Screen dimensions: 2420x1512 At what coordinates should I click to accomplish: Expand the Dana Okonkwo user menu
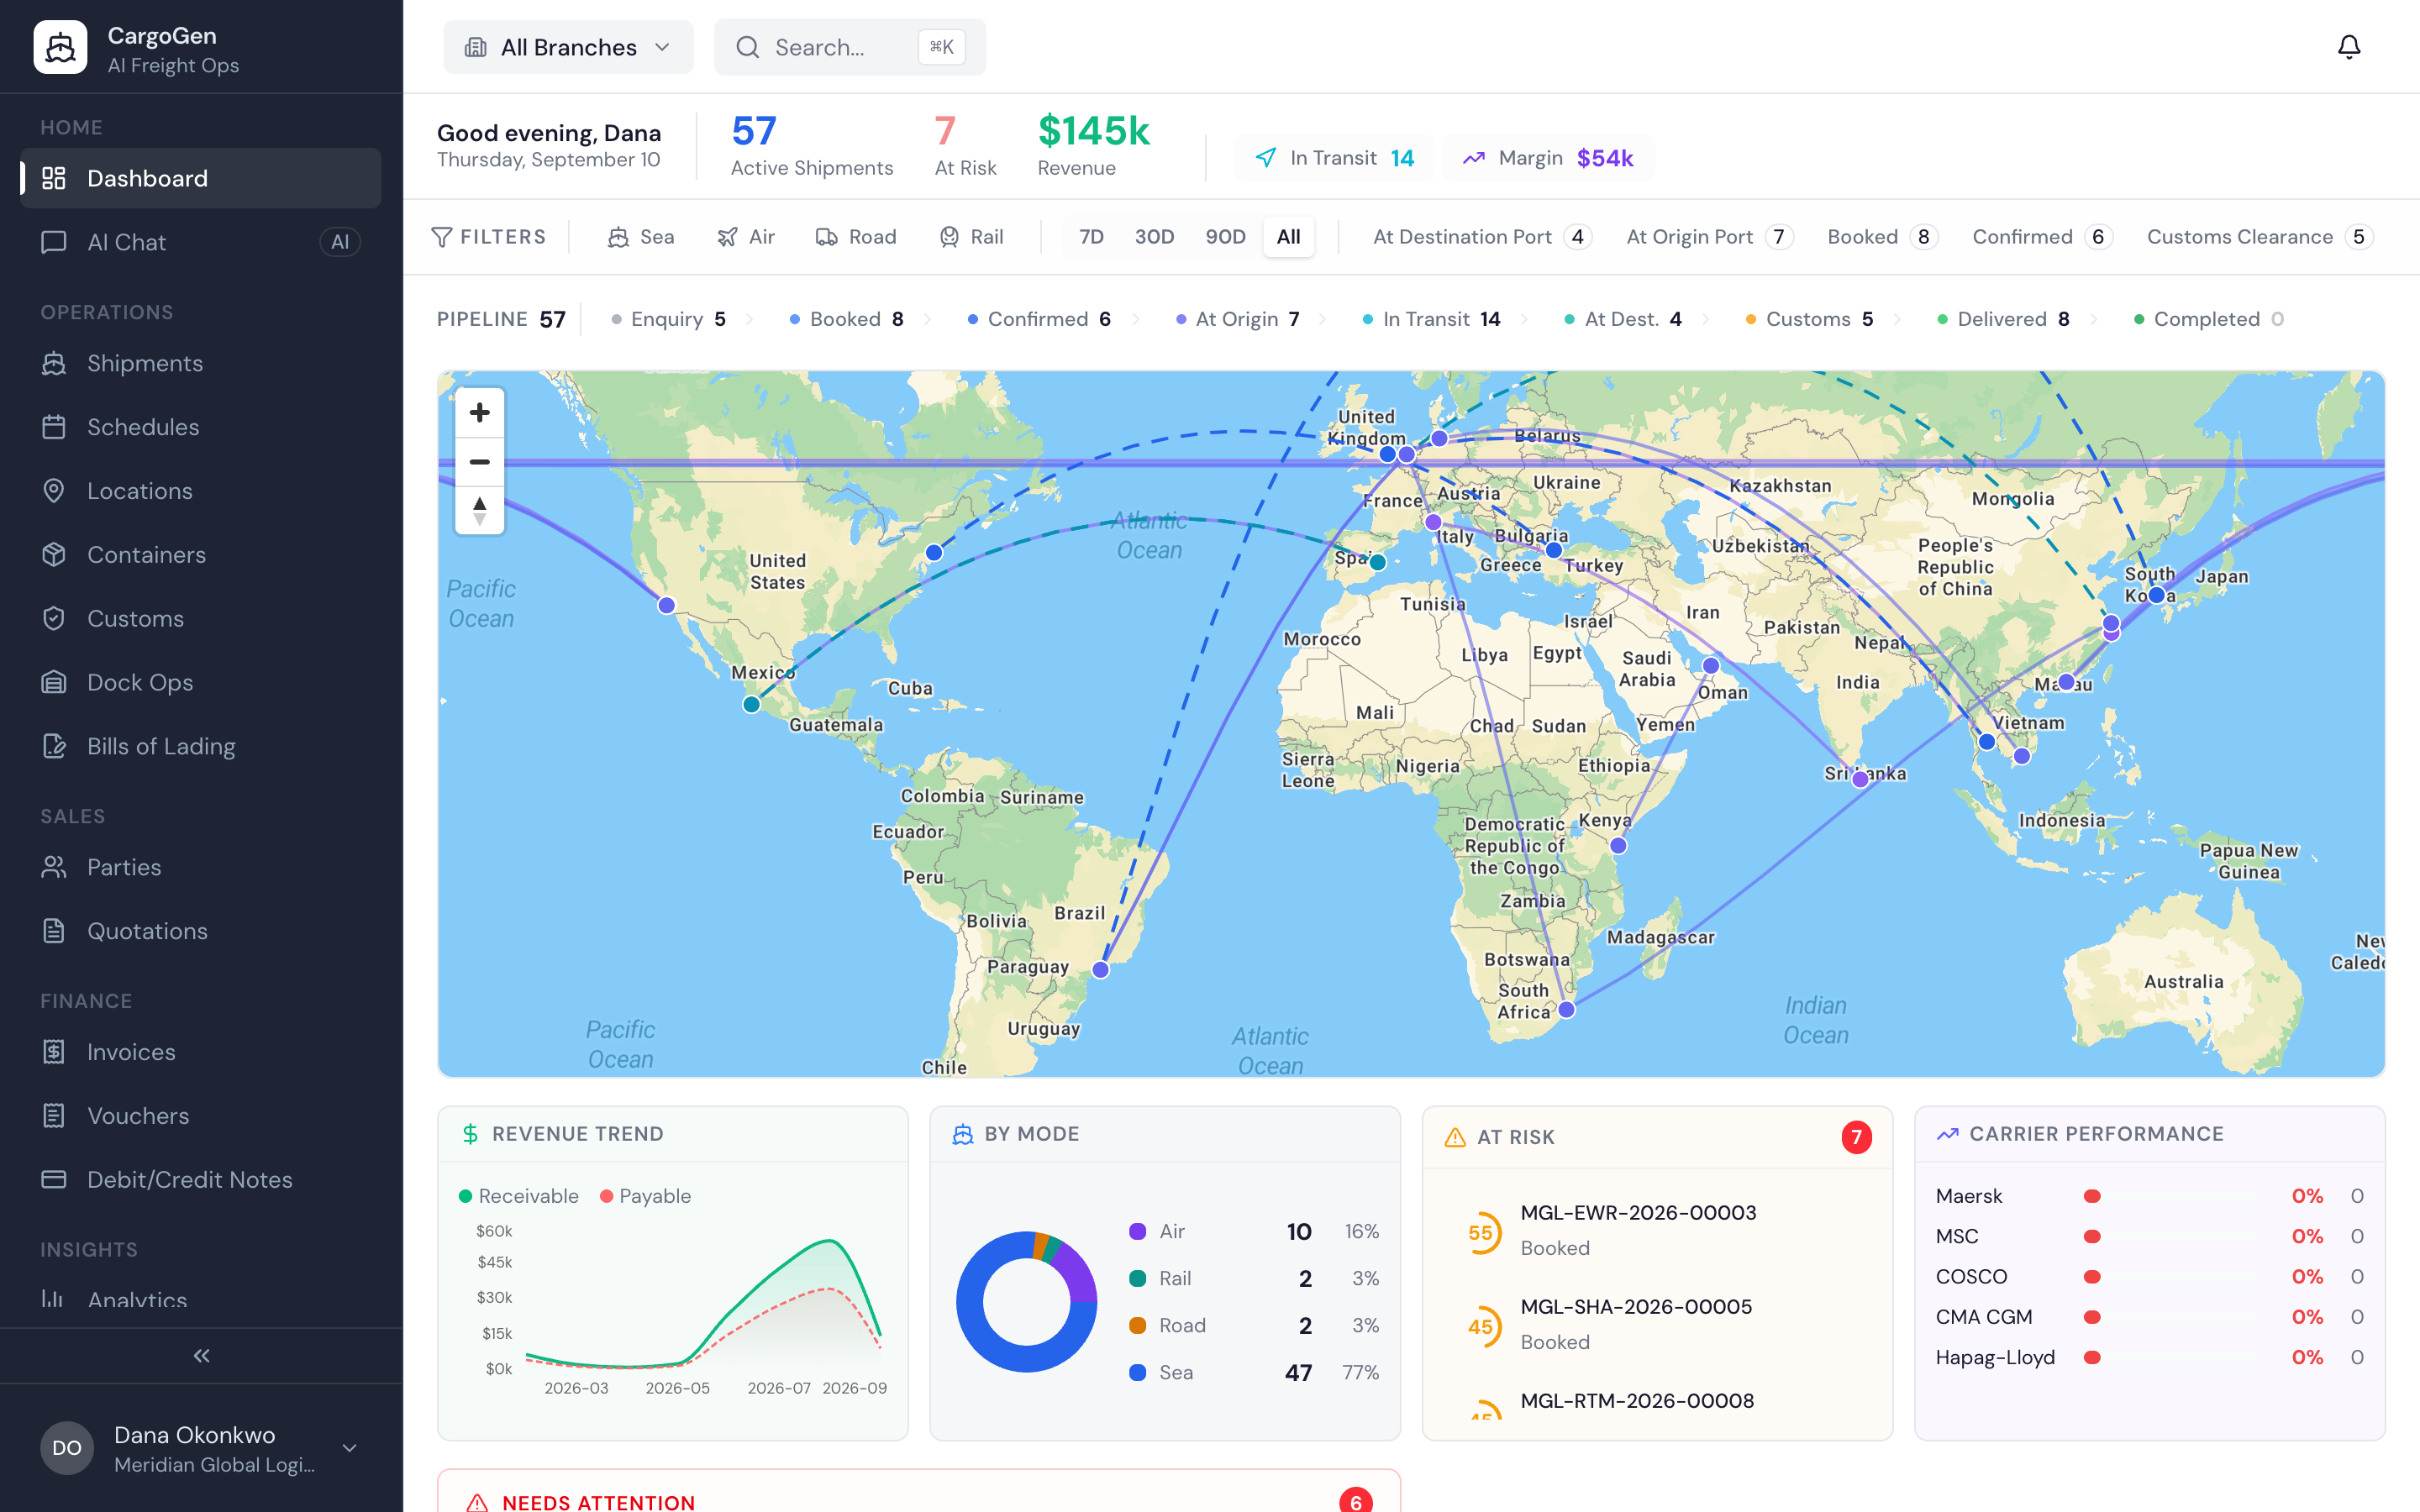pyautogui.click(x=201, y=1448)
